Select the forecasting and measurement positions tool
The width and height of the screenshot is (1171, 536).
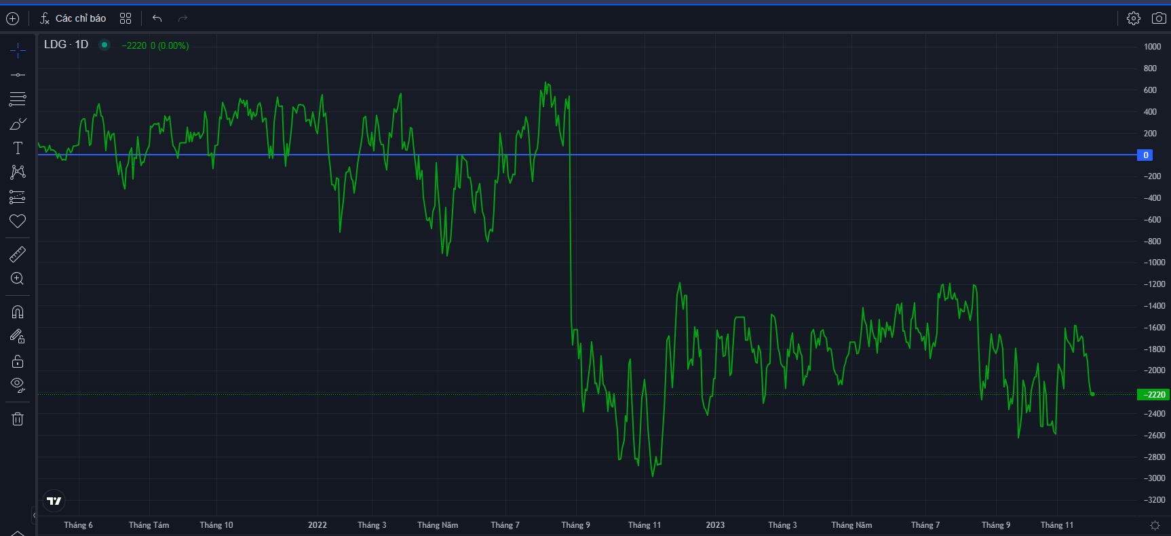18,197
